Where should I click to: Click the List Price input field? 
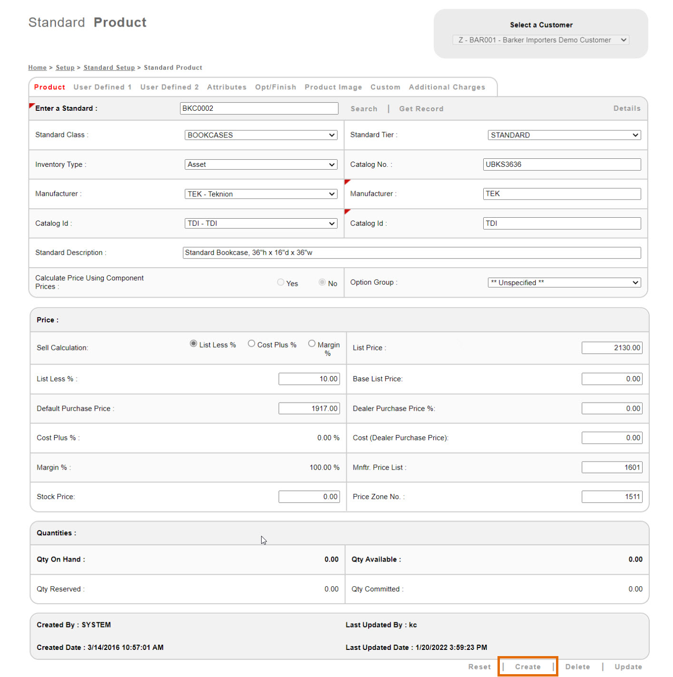point(612,348)
